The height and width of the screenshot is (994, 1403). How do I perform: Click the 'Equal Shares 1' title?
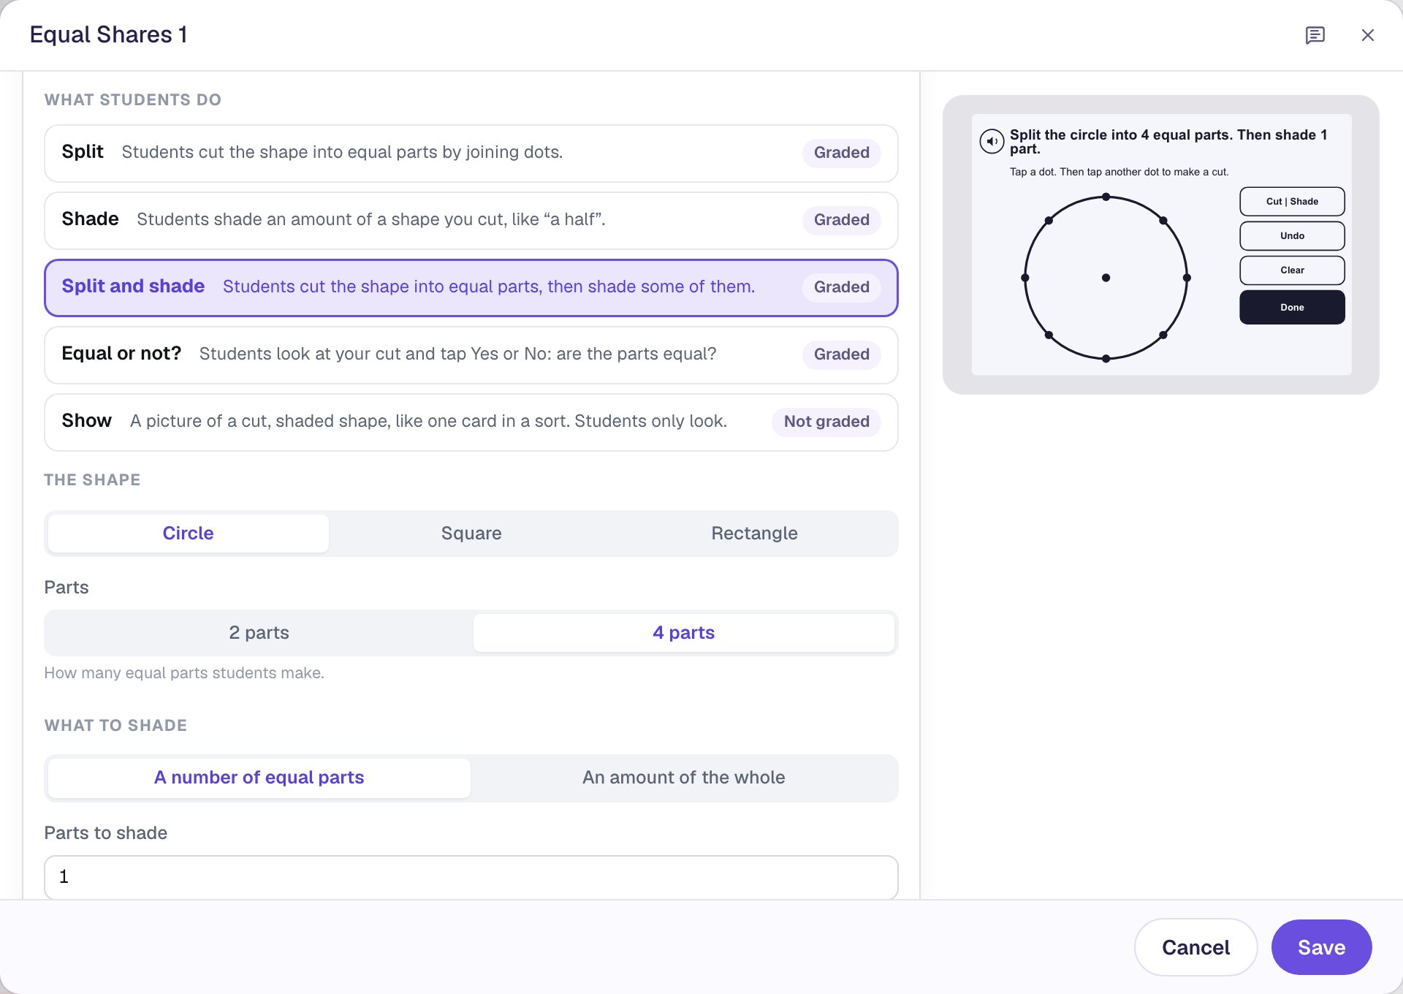click(x=108, y=34)
